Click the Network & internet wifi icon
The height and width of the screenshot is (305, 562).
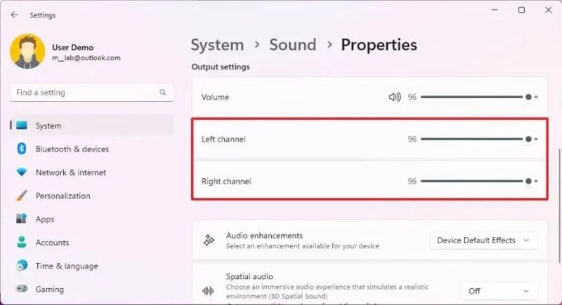(x=22, y=172)
